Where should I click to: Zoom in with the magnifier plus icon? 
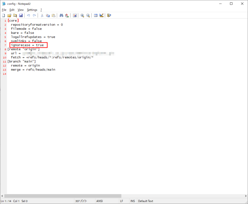82,16
